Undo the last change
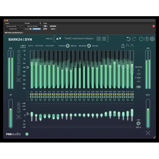 click(128, 39)
